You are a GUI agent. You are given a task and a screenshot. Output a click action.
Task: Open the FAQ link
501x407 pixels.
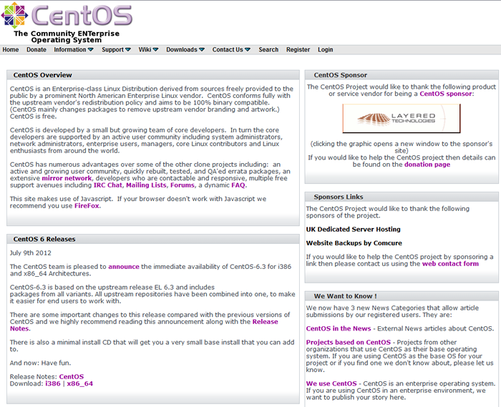pos(238,185)
